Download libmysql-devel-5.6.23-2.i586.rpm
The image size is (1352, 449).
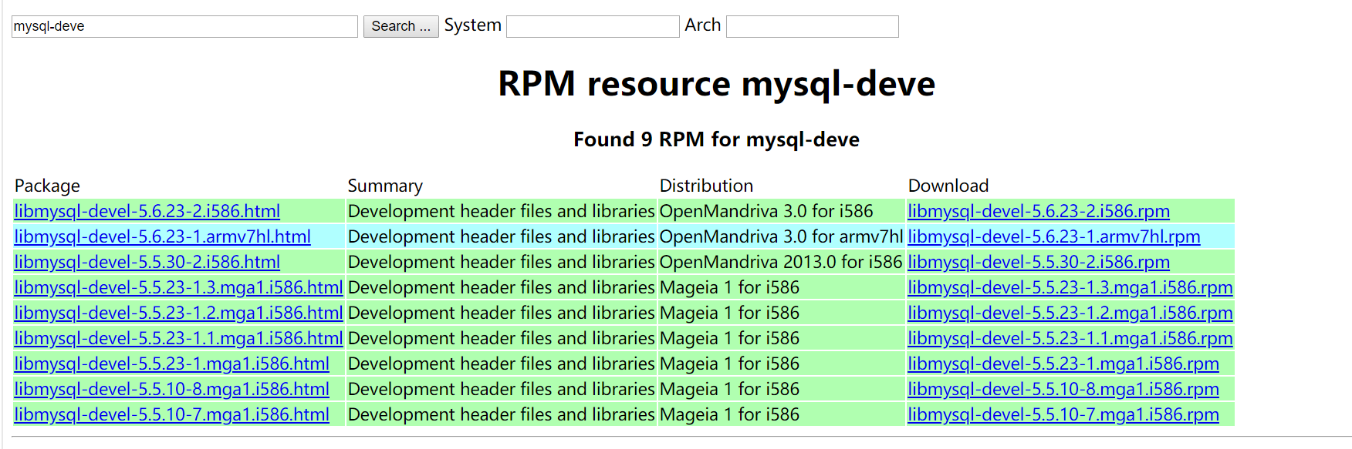tap(1039, 211)
